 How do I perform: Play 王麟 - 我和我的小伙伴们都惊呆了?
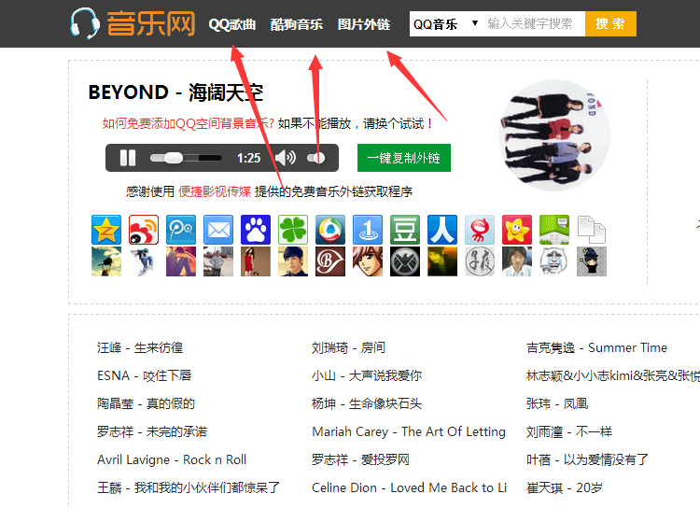coord(189,487)
